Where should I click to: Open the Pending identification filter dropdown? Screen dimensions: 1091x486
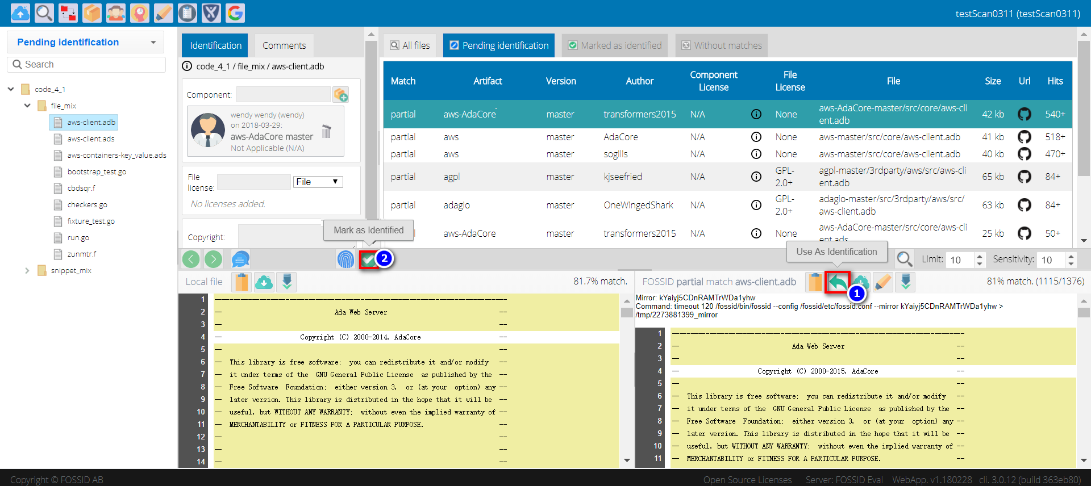pyautogui.click(x=85, y=42)
